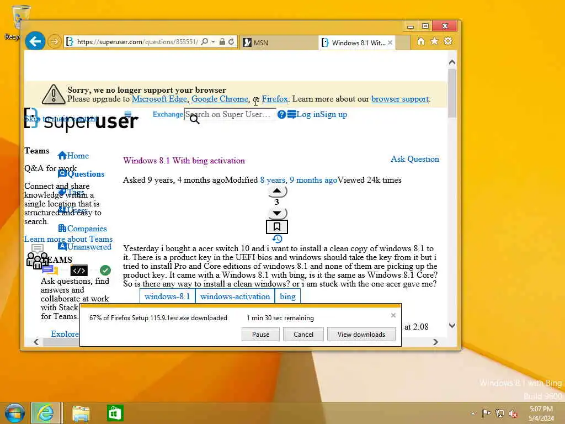Open a new blank tab
Screen dimensions: 565x424
point(403,43)
